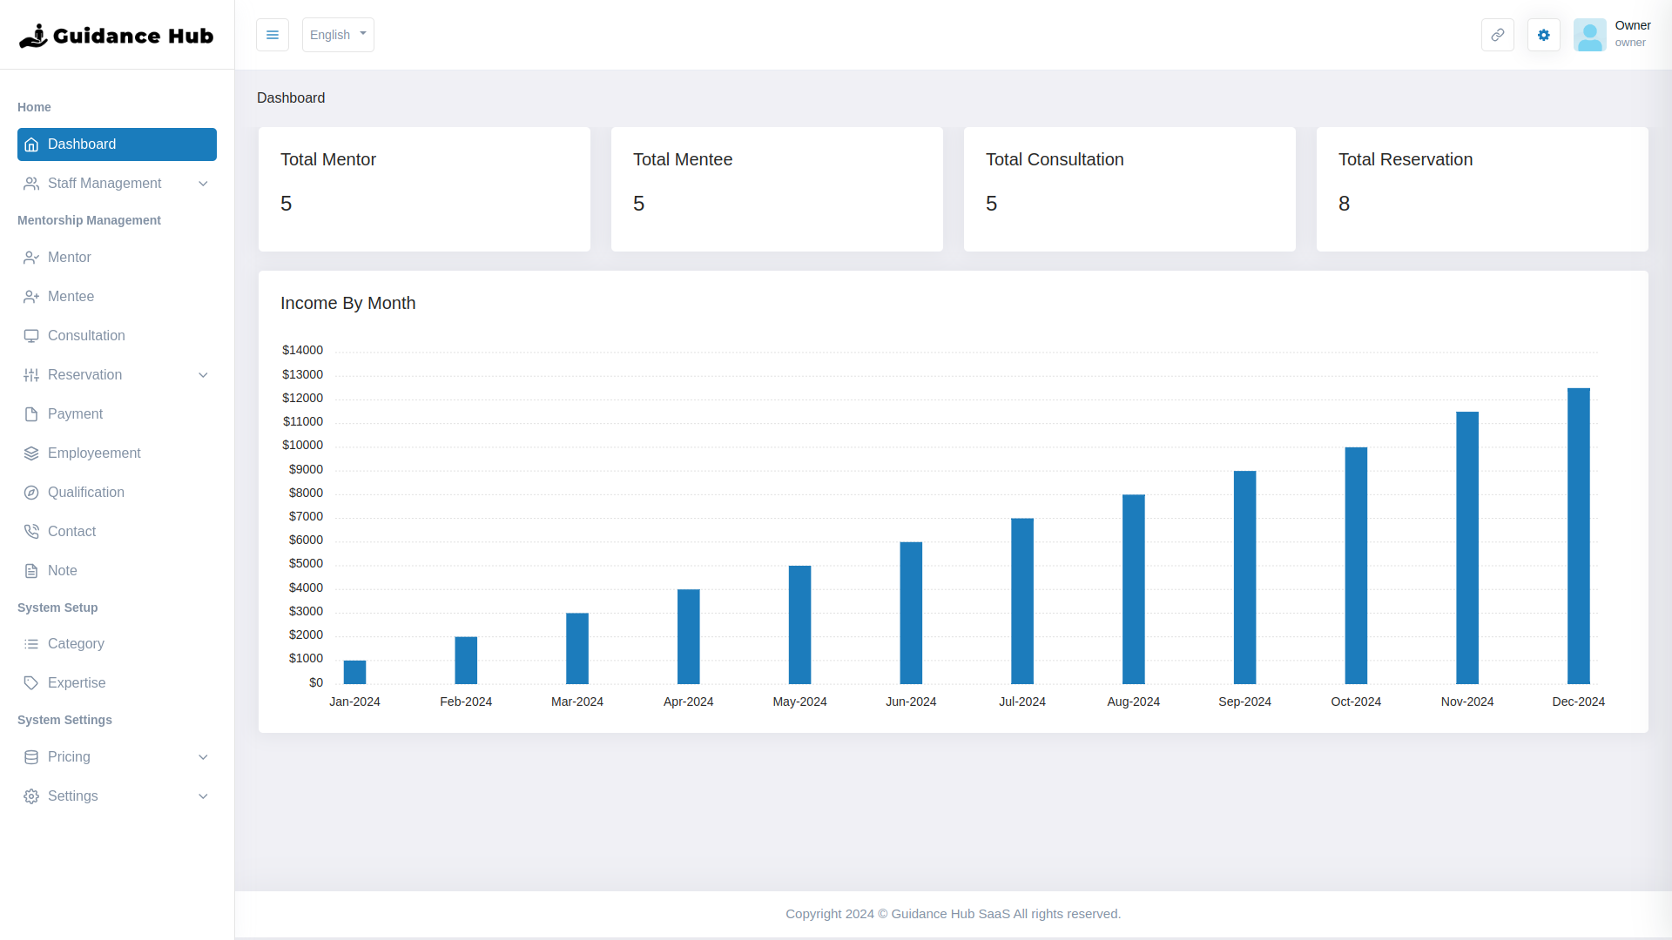Select the Mentor icon in the sidebar
Screen dimensions: 1672x940
tap(31, 258)
